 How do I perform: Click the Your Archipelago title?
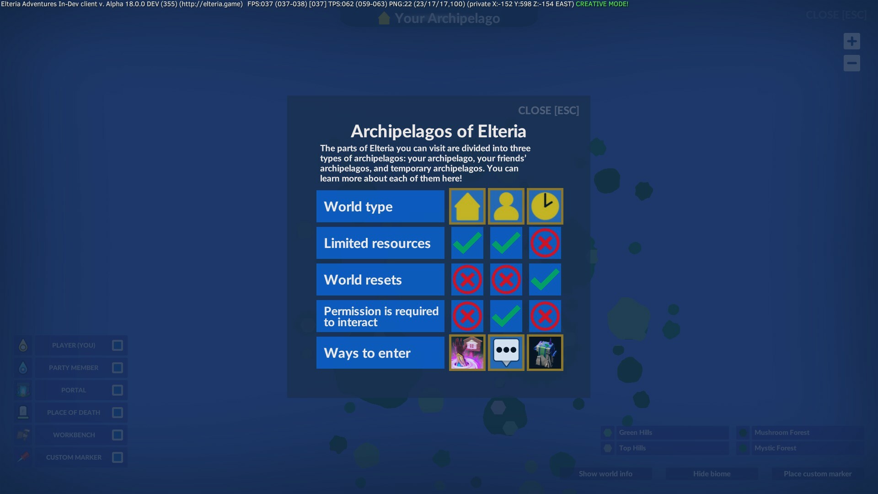(447, 18)
